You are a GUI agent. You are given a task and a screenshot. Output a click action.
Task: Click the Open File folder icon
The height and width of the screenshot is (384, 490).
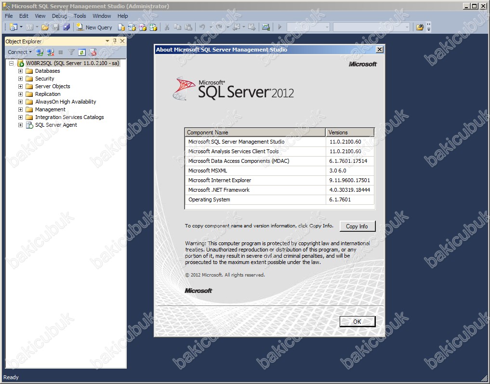click(x=45, y=27)
